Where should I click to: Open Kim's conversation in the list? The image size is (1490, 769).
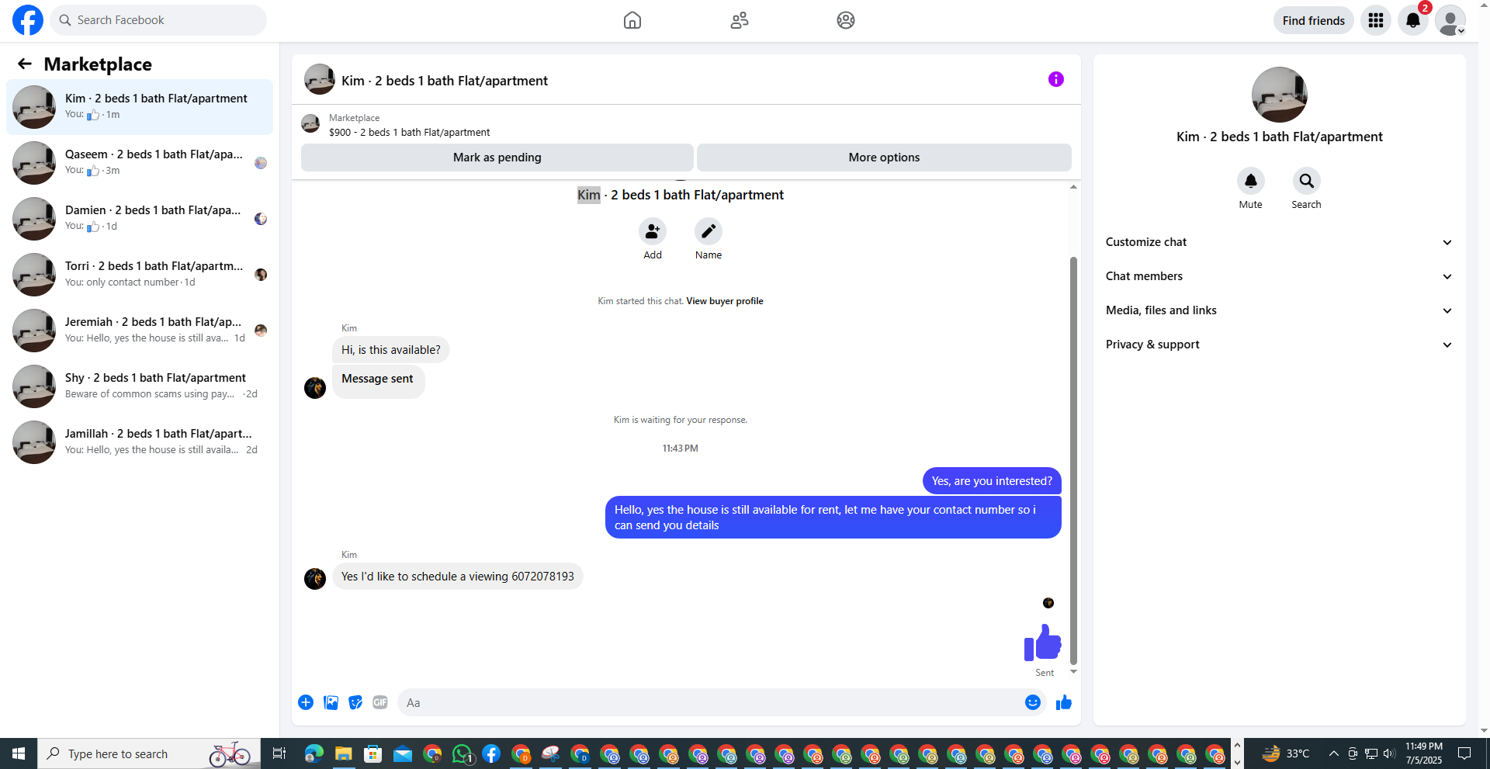pyautogui.click(x=140, y=107)
